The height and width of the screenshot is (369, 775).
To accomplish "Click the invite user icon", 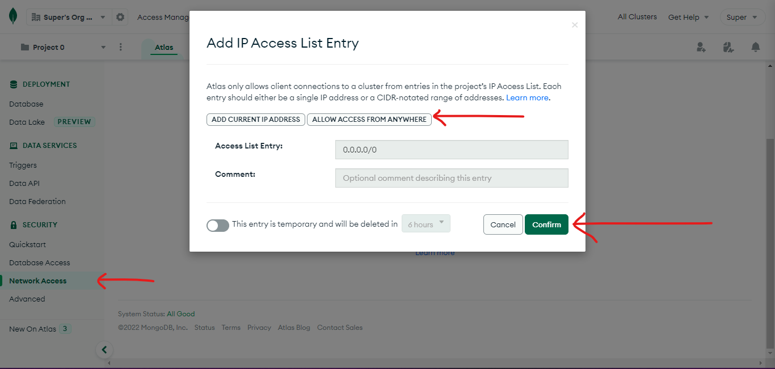I will [x=701, y=47].
